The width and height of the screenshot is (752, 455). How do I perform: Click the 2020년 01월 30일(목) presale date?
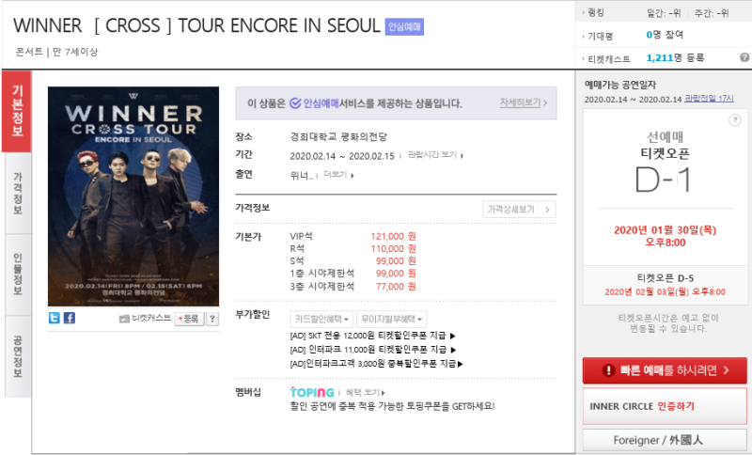(665, 230)
